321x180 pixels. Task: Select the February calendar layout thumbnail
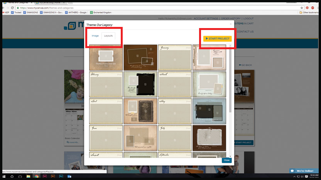[106, 84]
